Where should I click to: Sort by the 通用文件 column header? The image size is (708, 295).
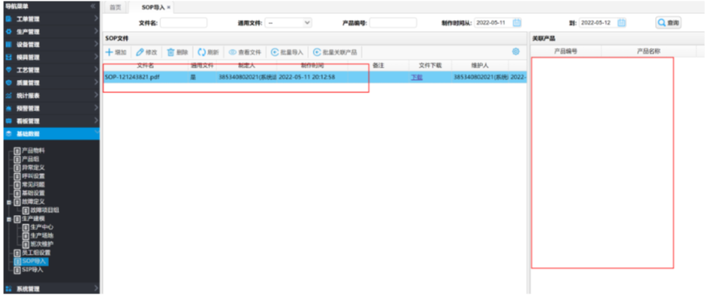pos(202,66)
